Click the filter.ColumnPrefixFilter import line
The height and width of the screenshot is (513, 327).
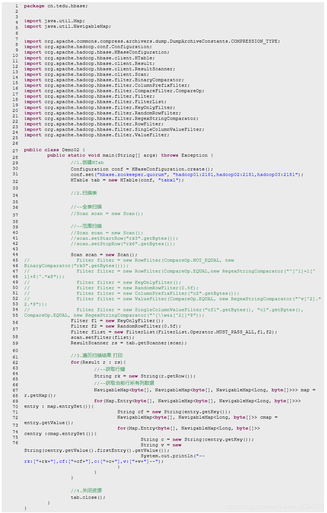[107, 85]
